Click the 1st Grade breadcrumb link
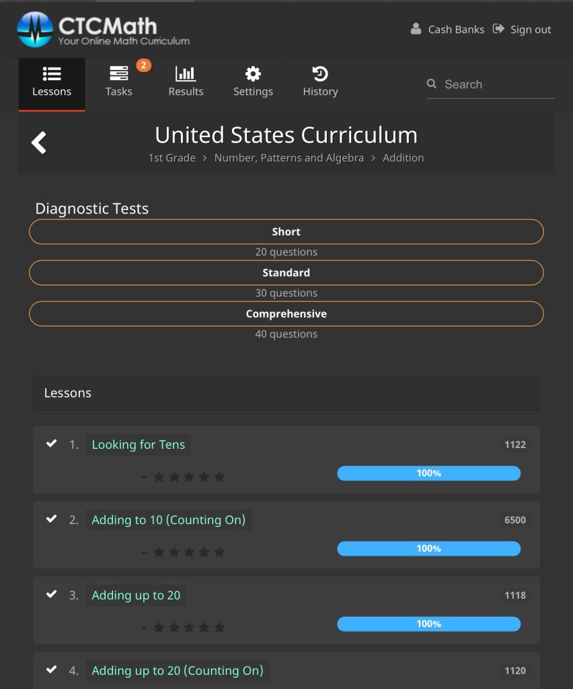This screenshot has width=573, height=689. click(171, 158)
